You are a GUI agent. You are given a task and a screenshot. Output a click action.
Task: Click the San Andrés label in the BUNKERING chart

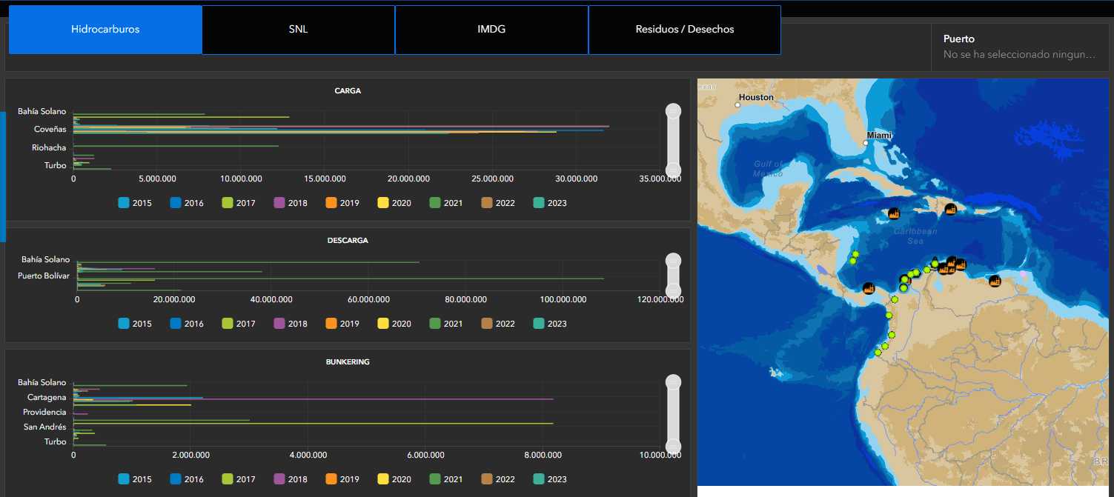45,427
